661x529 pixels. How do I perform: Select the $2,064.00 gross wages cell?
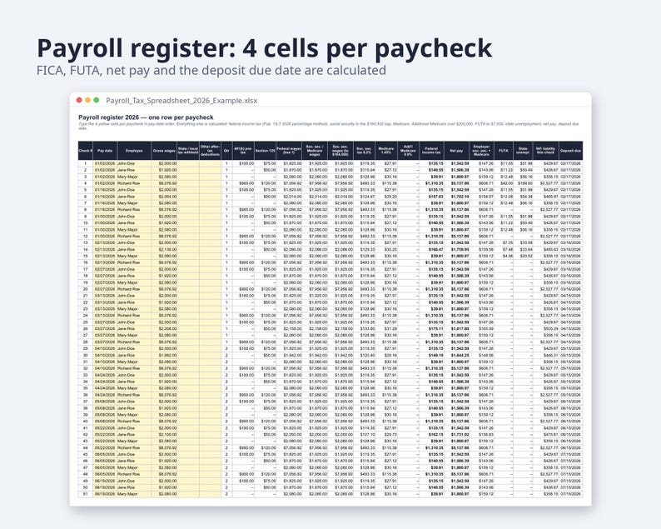tap(164, 197)
